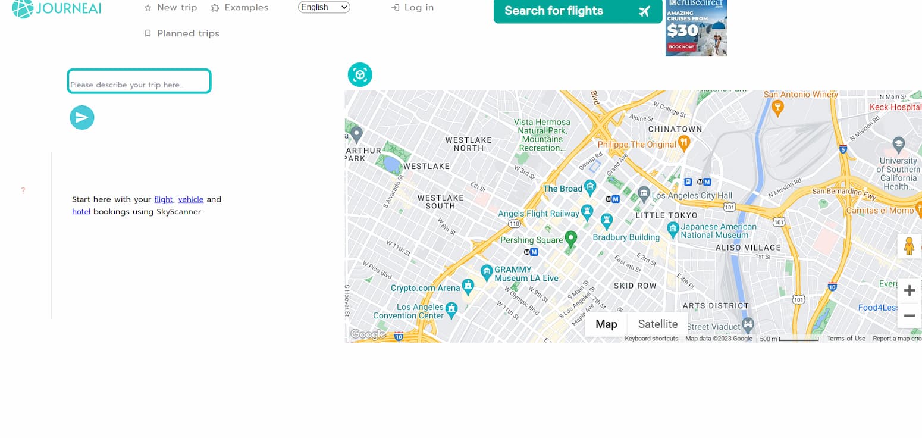
Task: Select the Los Angeles City Hall marker
Action: (644, 193)
